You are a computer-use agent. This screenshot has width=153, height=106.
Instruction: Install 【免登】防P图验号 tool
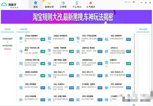(x=71, y=39)
